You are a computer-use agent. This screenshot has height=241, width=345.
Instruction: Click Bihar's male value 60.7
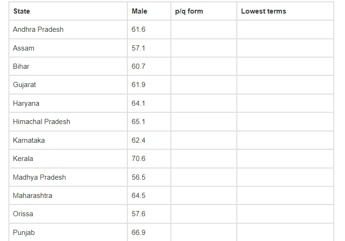click(x=139, y=66)
